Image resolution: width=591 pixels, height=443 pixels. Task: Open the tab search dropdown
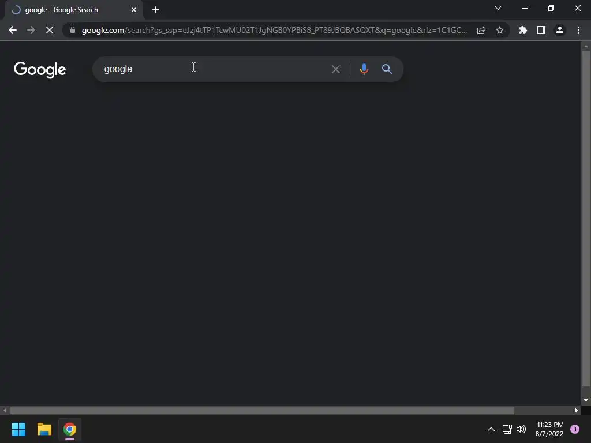point(498,8)
